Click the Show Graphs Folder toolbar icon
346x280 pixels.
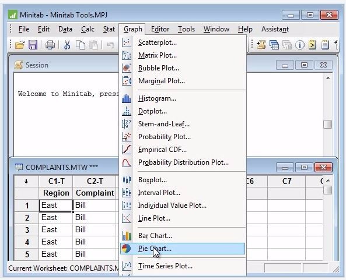click(x=287, y=45)
